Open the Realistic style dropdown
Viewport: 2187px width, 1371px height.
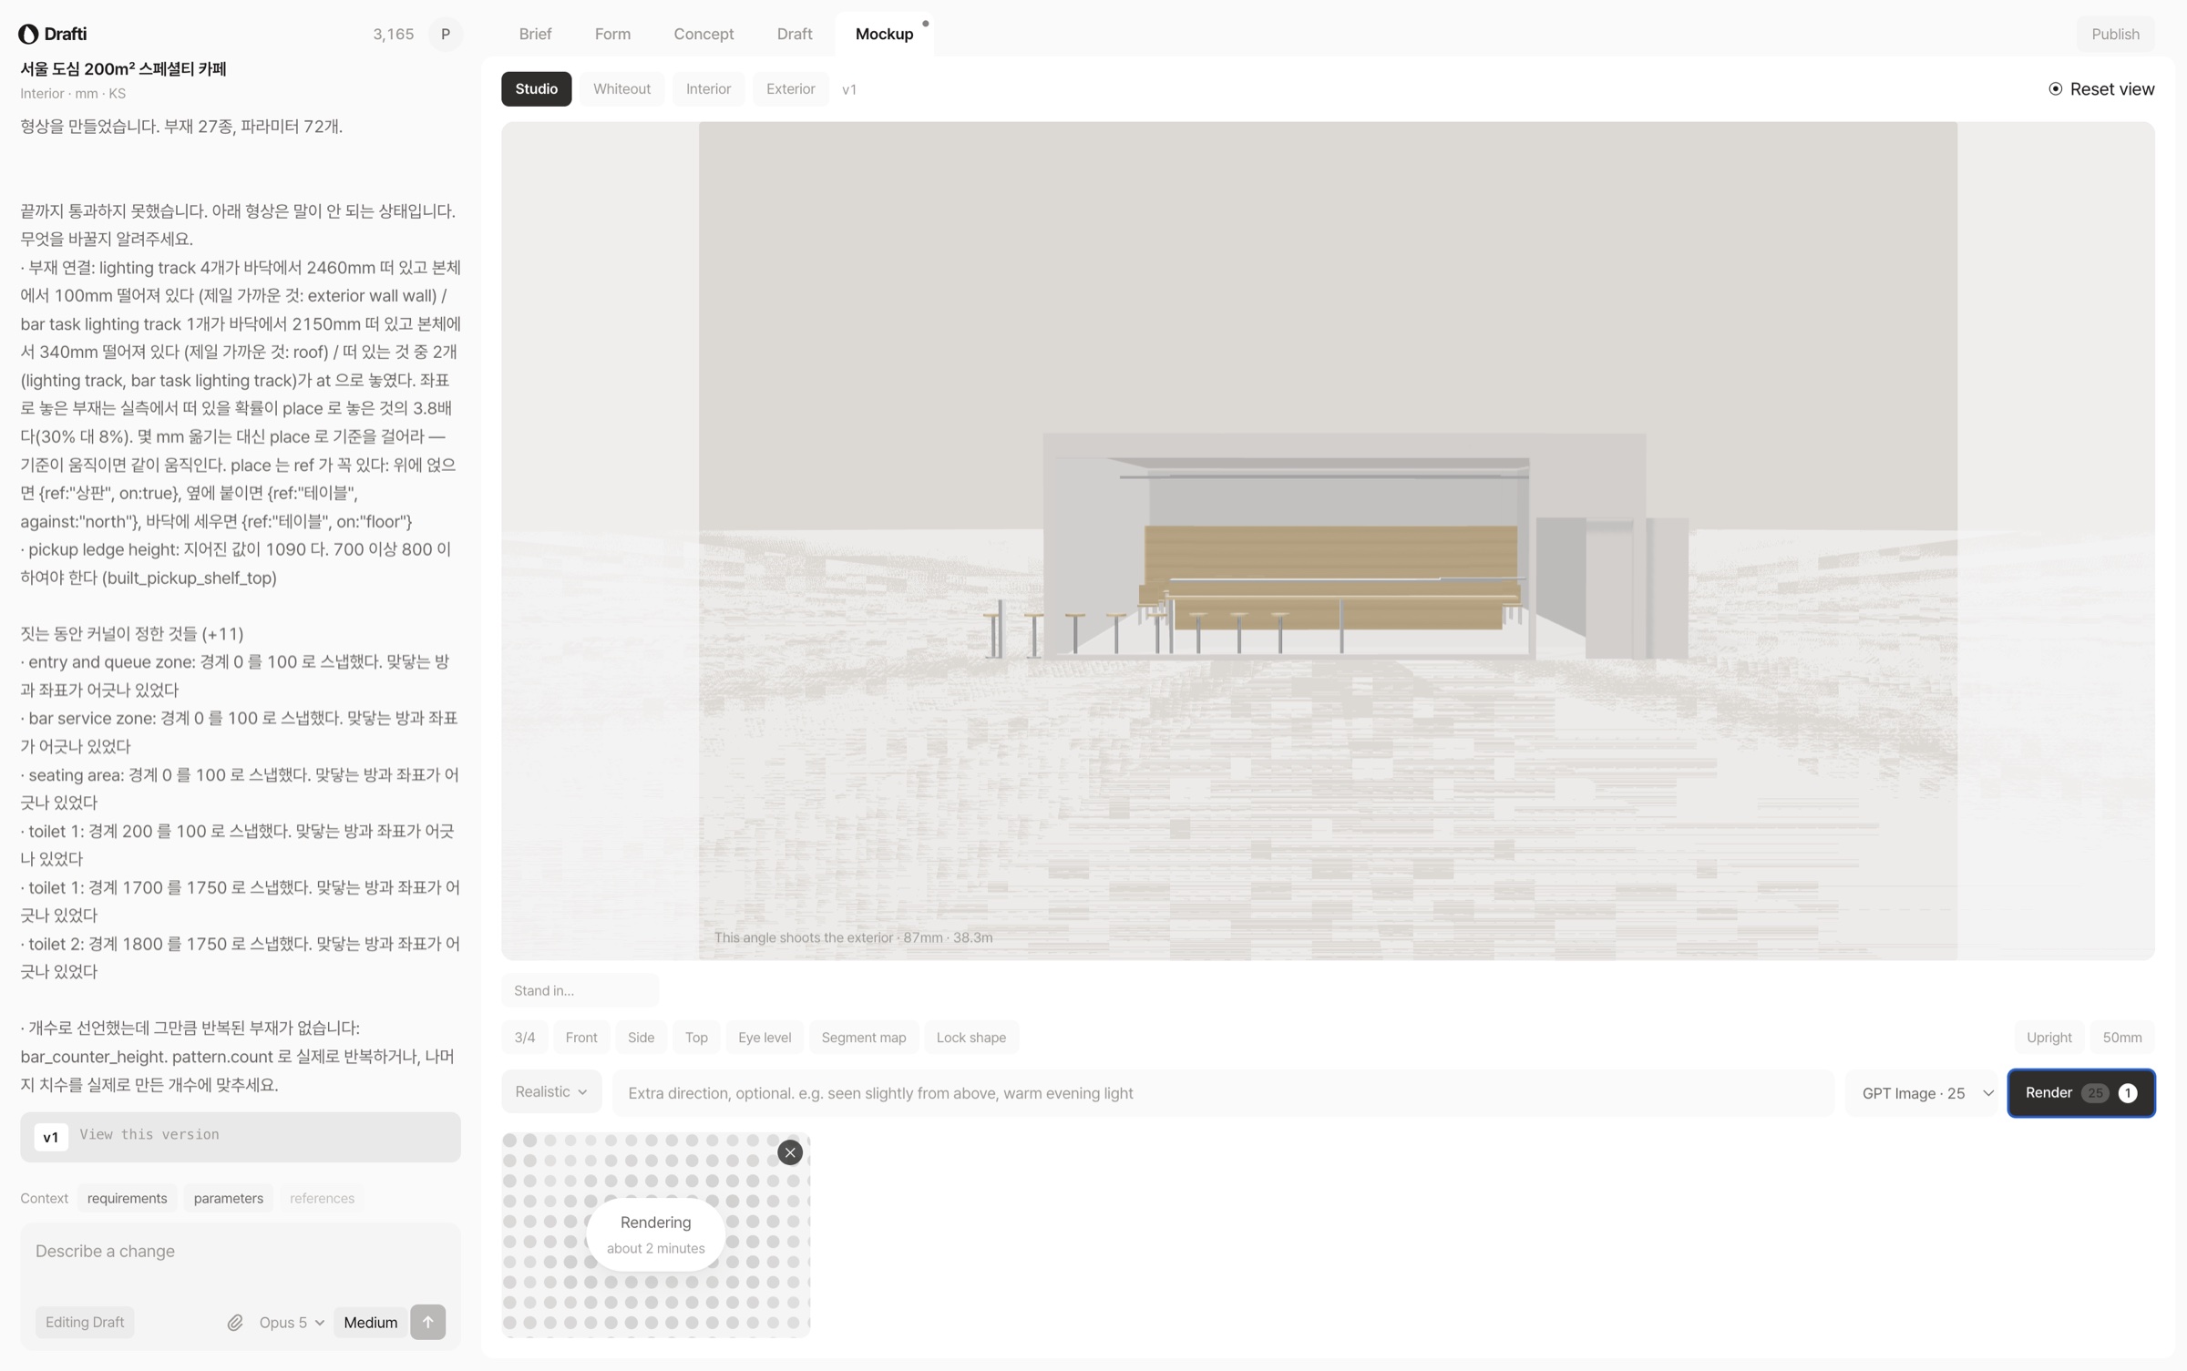point(551,1091)
